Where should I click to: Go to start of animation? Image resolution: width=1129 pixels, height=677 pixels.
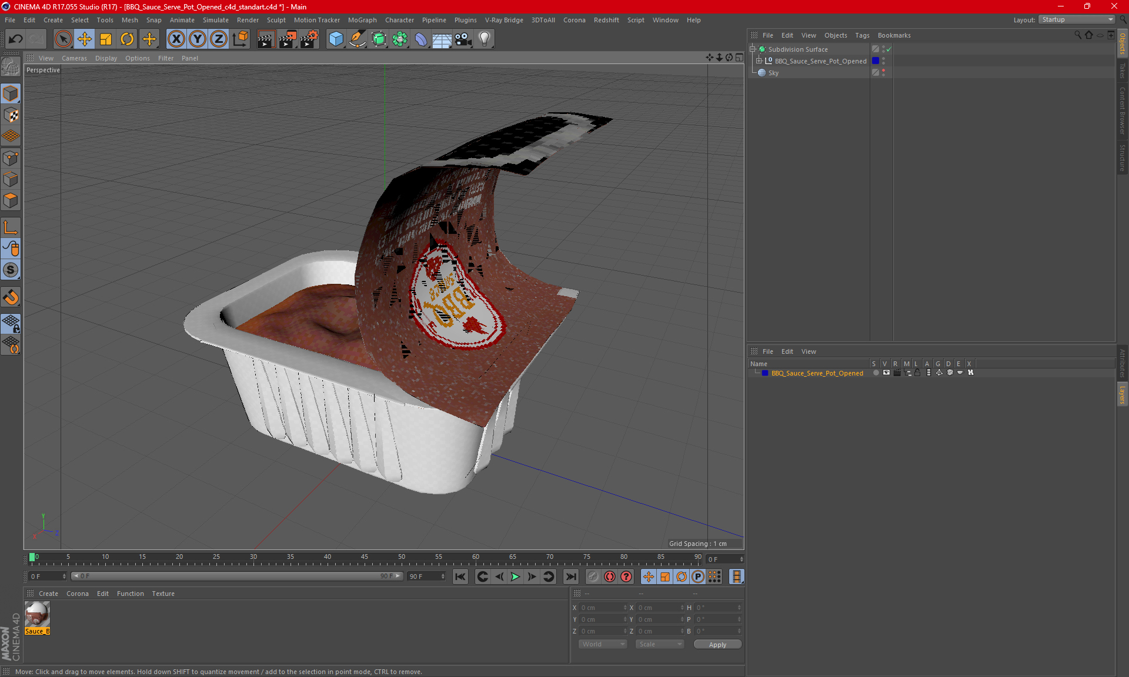pyautogui.click(x=460, y=577)
